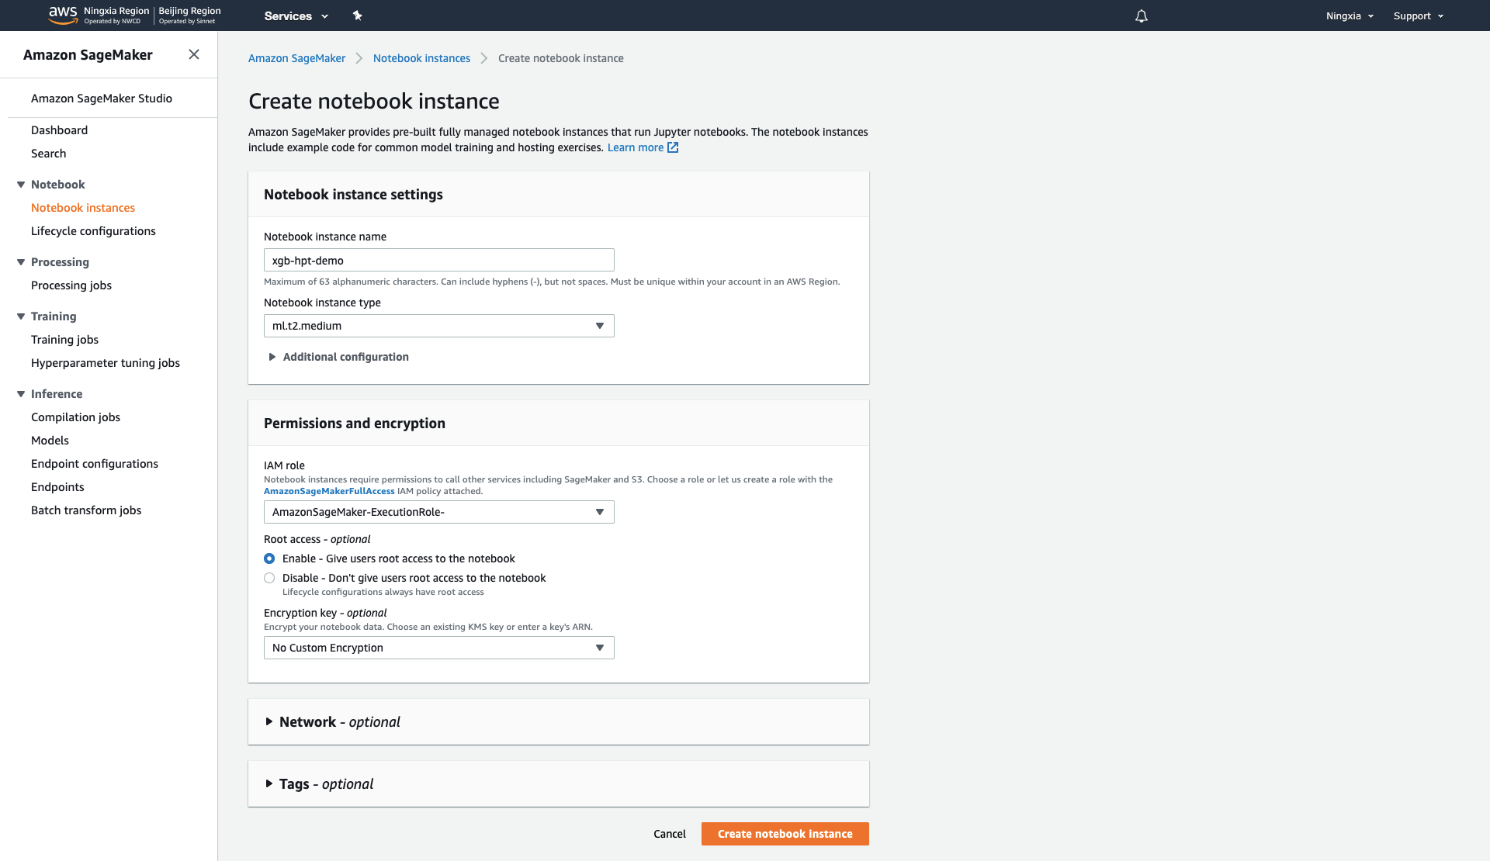Click the Cancel button
Image resolution: width=1490 pixels, height=861 pixels.
click(x=670, y=834)
